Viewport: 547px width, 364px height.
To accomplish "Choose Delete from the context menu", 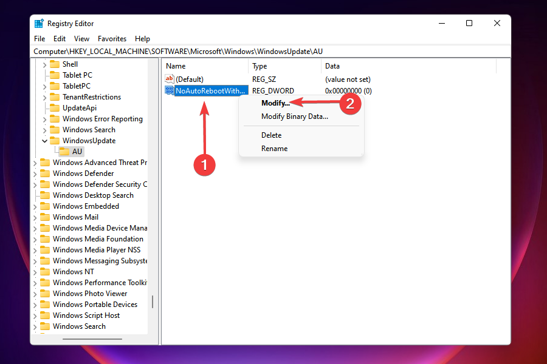I will pyautogui.click(x=272, y=135).
